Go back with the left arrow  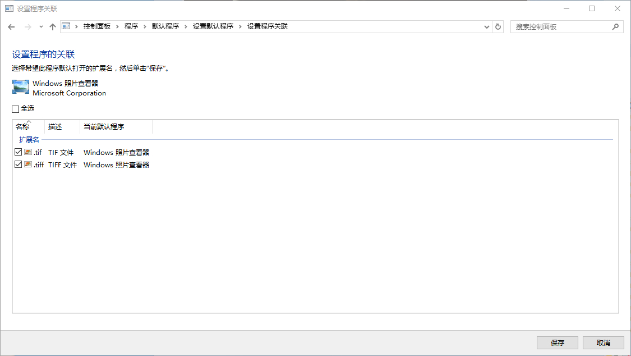(11, 27)
